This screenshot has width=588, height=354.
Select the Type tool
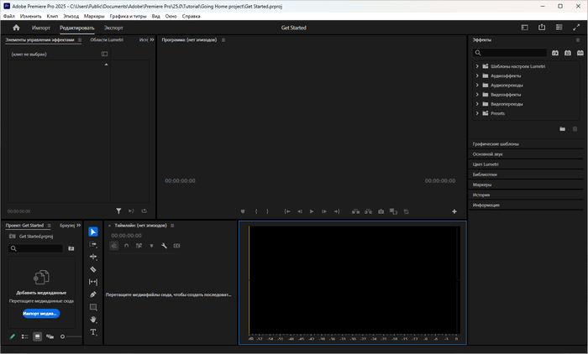[93, 332]
